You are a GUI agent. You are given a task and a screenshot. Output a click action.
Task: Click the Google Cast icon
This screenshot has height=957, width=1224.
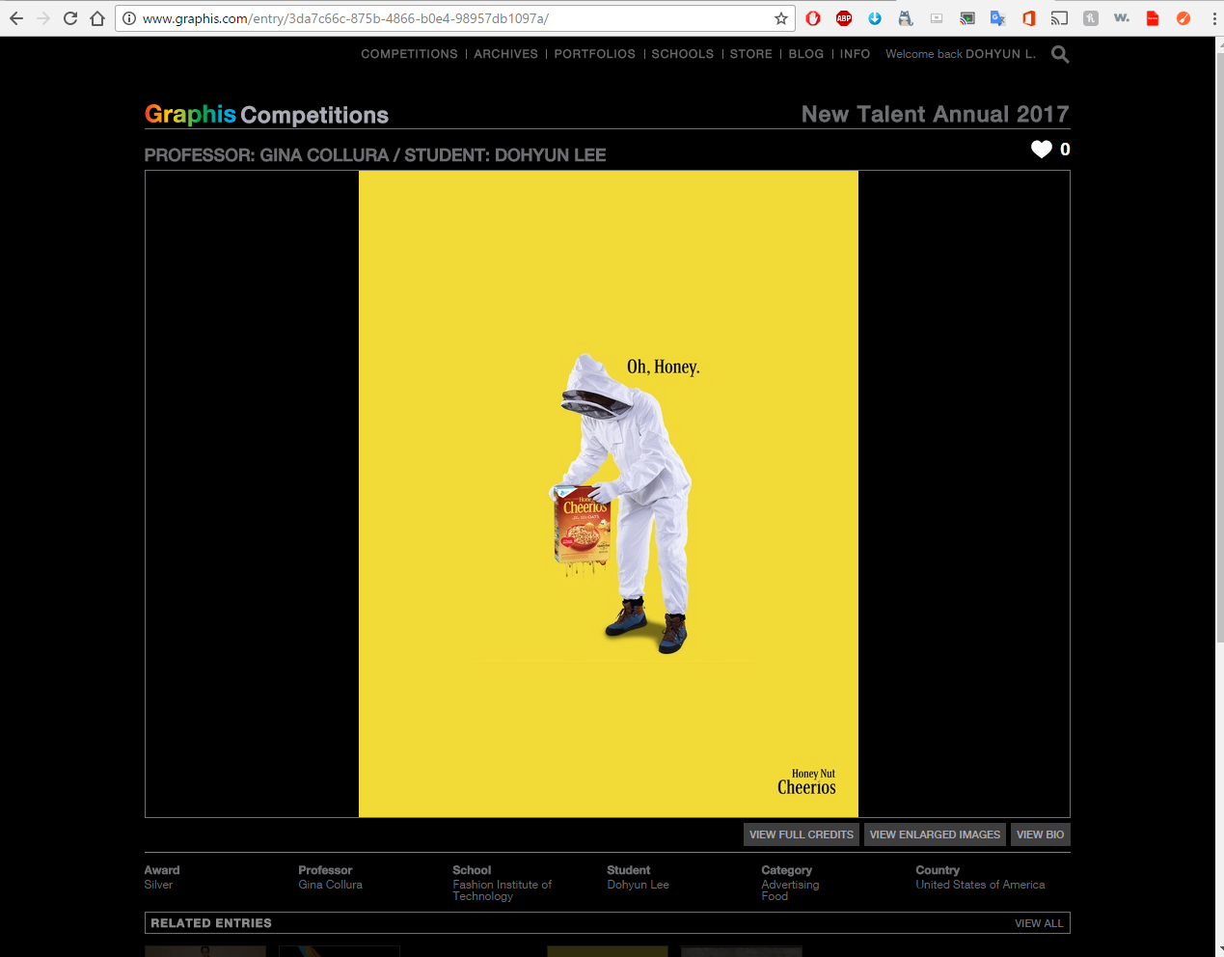tap(1060, 18)
